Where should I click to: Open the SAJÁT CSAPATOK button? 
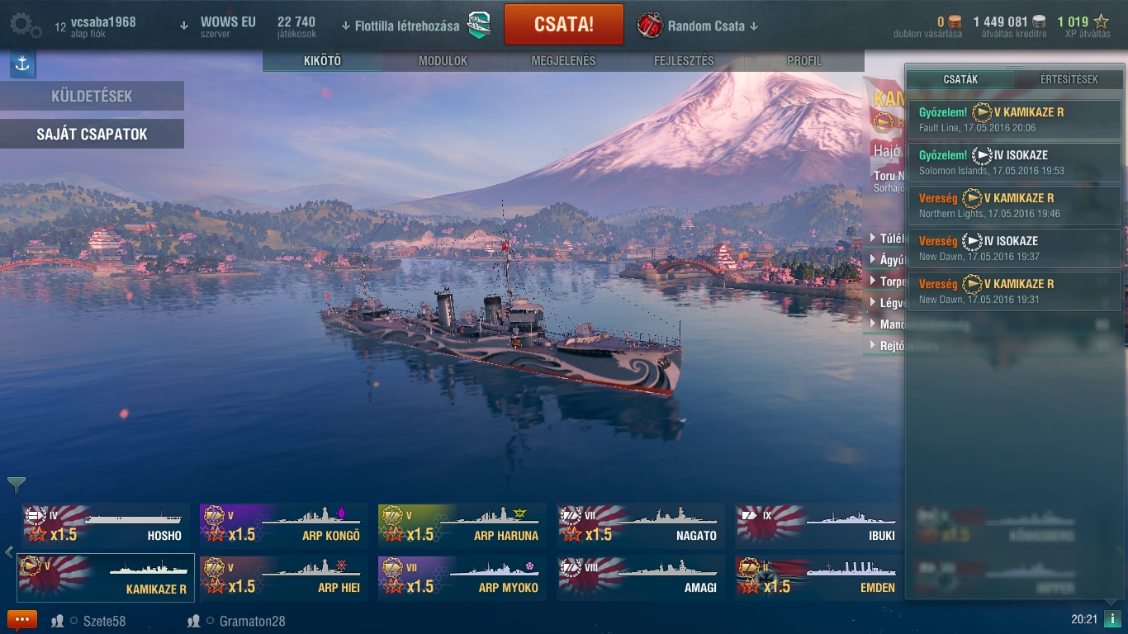click(x=92, y=134)
